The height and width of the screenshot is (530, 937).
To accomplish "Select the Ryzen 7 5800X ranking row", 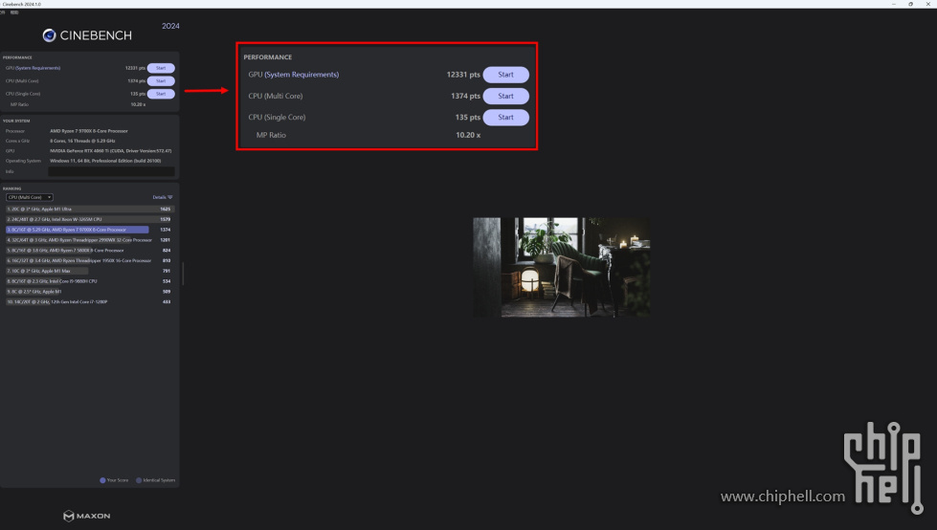I will click(x=89, y=251).
